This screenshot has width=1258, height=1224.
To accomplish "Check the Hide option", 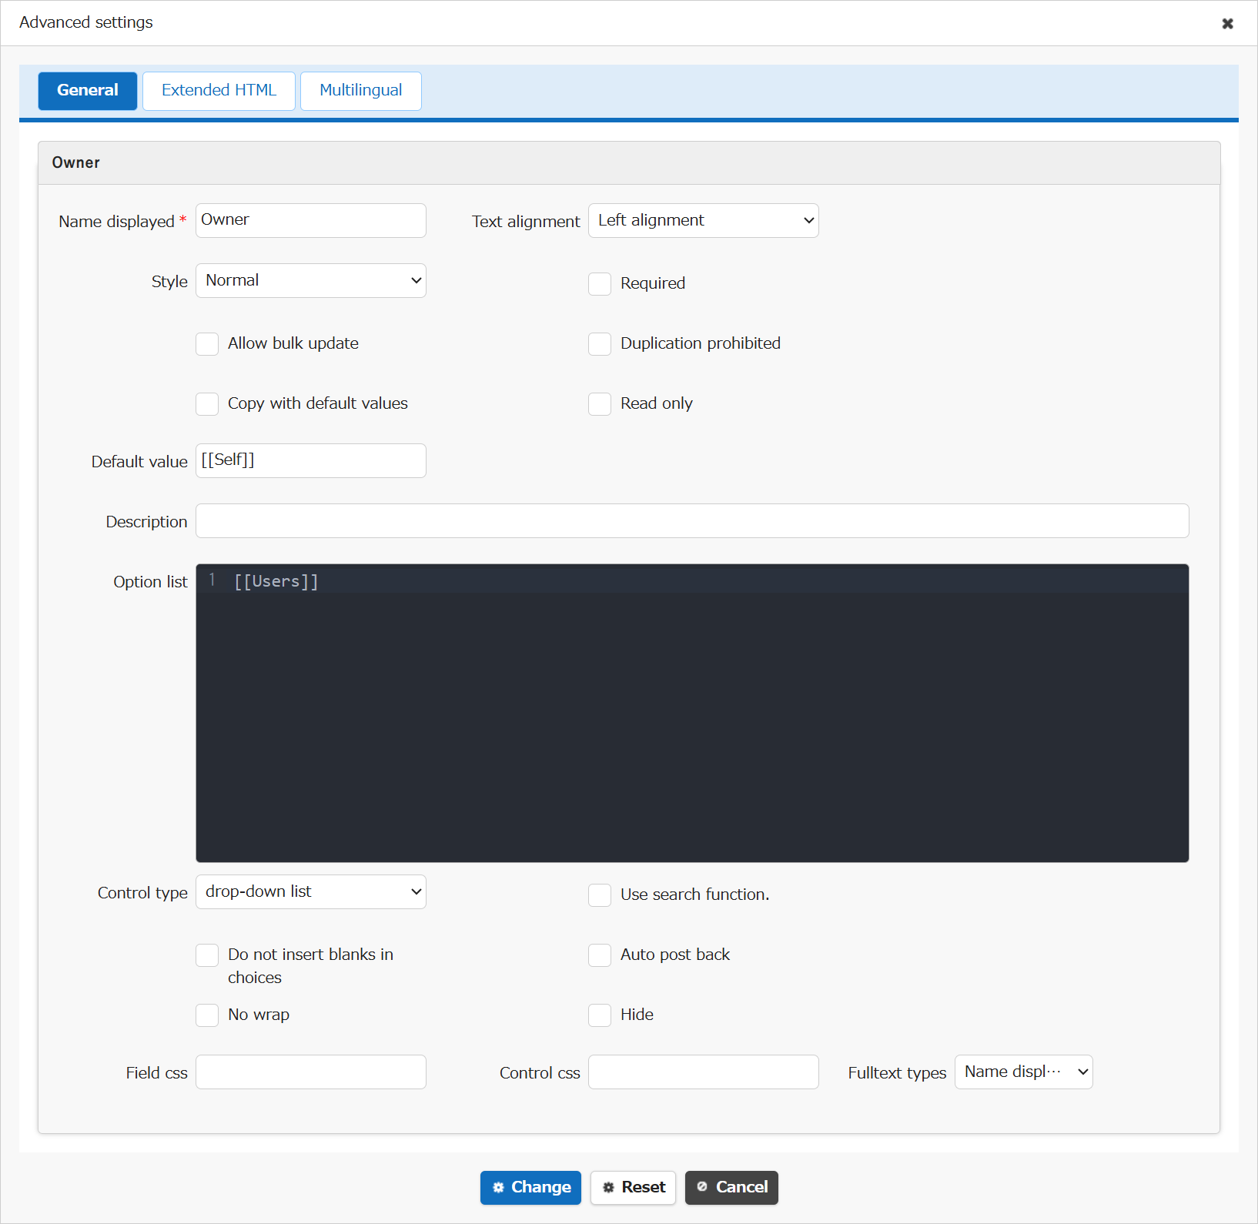I will 600,1015.
